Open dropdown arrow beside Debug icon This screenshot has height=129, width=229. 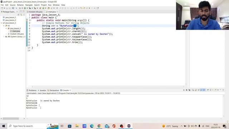click(x=22, y=8)
